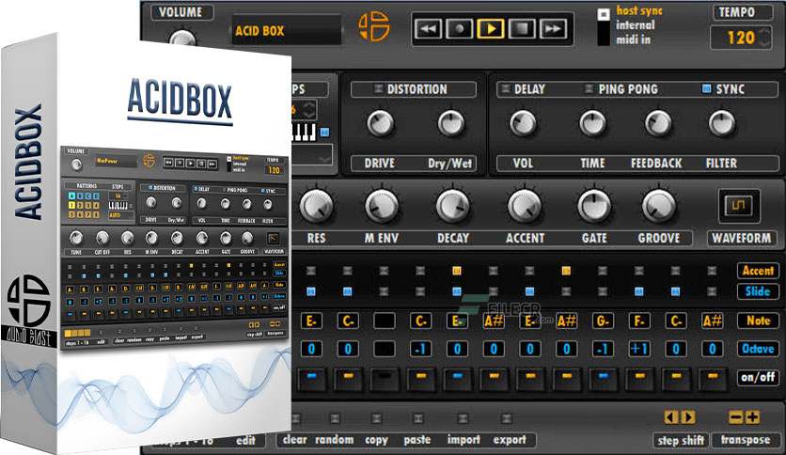Enable the DISTORTION checkbox
Screen dimensions: 786x455
[x=379, y=88]
